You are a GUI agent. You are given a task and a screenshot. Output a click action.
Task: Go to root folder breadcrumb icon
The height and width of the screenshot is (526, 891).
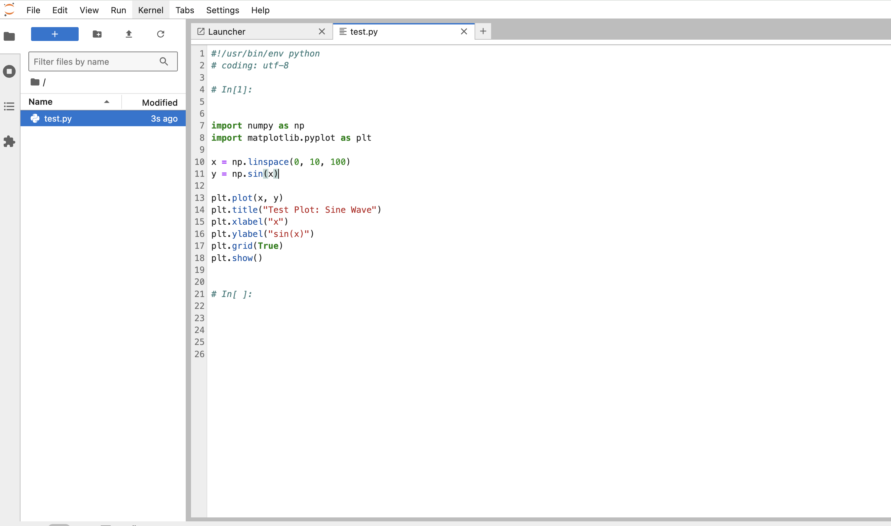(35, 82)
